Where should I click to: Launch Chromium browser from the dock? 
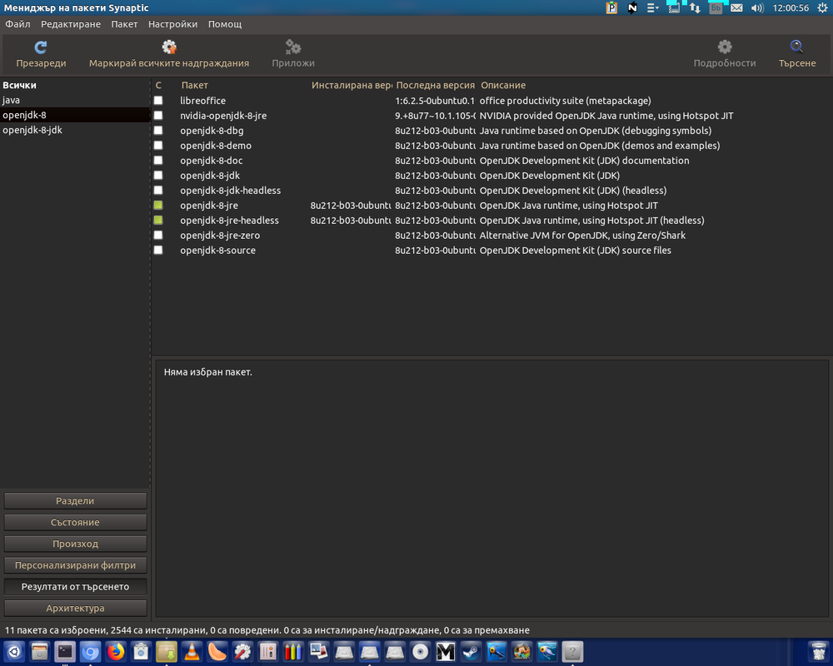coord(90,652)
